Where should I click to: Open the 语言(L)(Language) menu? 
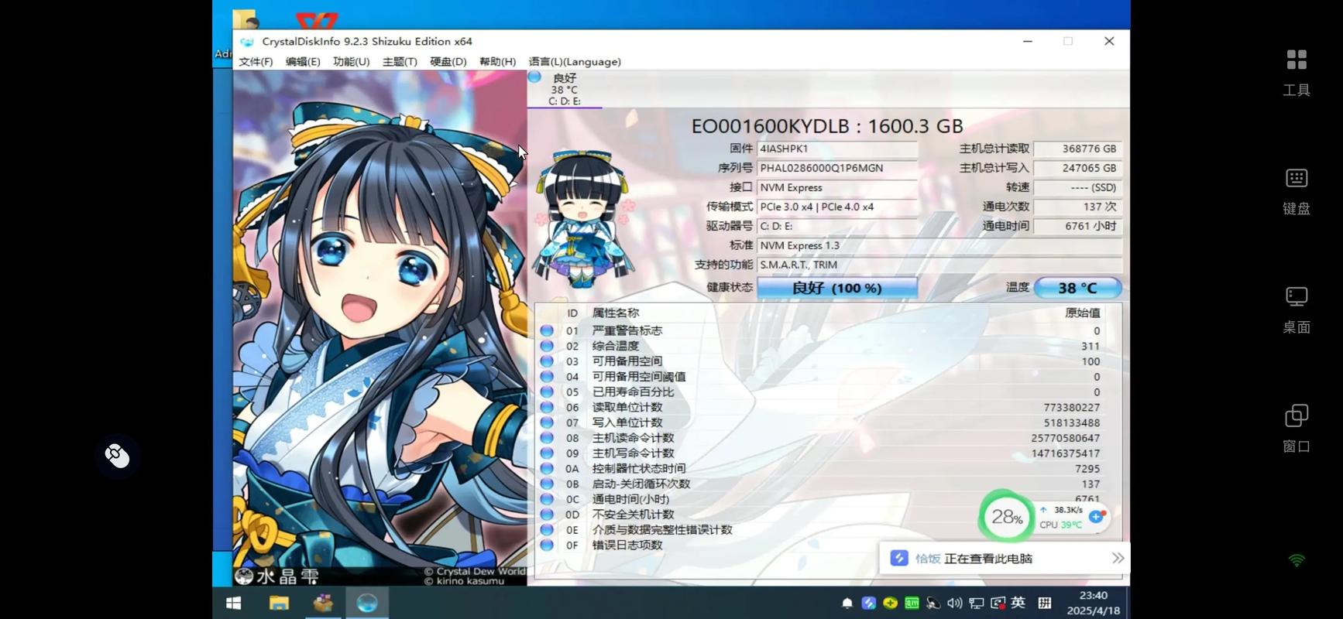pyautogui.click(x=575, y=62)
